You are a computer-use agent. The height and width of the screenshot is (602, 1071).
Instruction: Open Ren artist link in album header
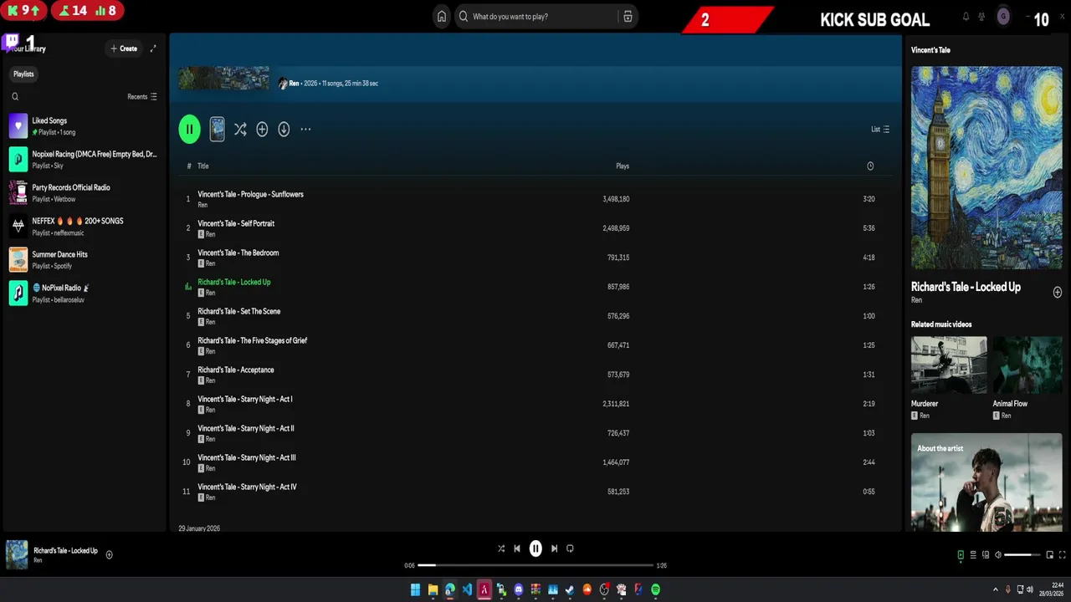point(294,84)
